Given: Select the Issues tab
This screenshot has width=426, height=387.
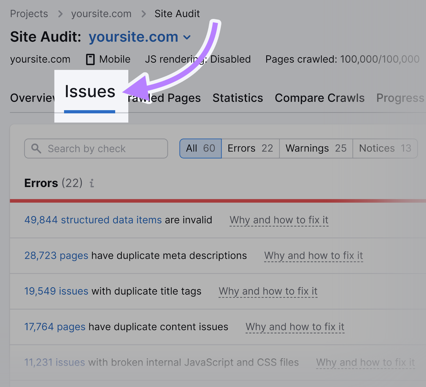Looking at the screenshot, I should [90, 91].
